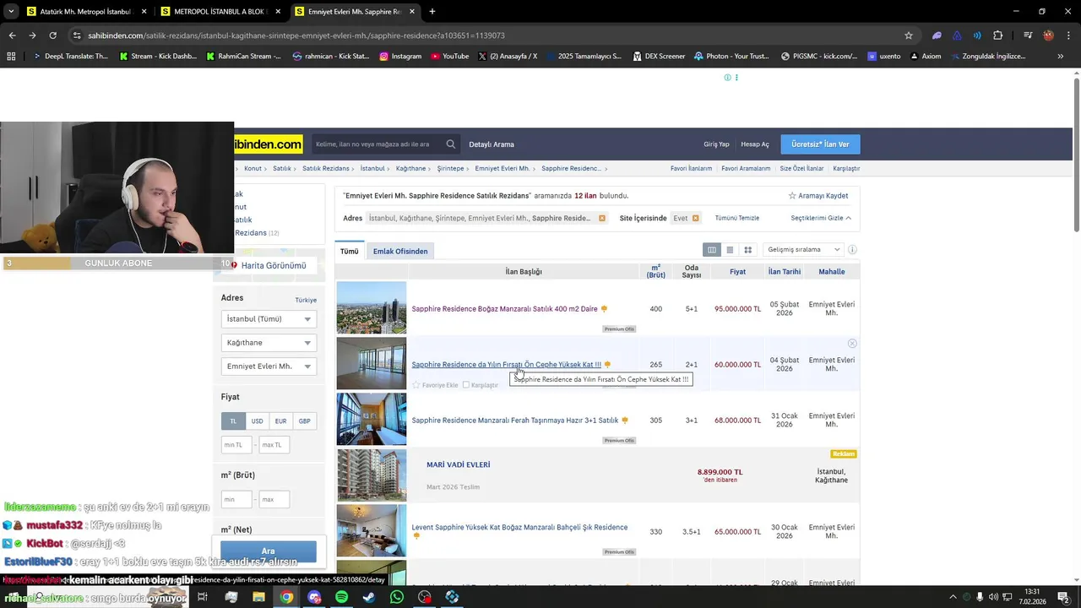
Task: Hide the 60.000.000 TL listing with X icon
Action: (852, 344)
